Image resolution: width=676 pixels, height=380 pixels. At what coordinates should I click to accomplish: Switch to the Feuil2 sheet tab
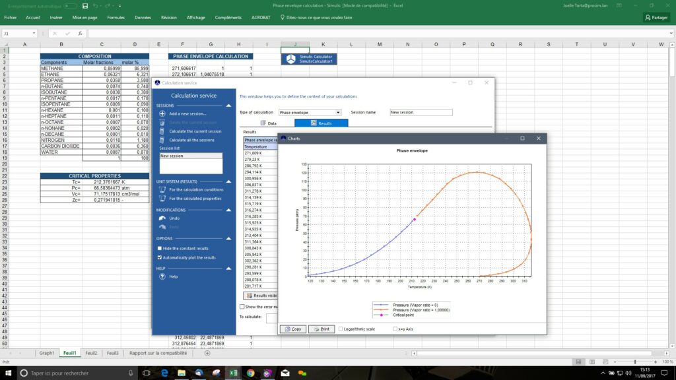coord(91,354)
